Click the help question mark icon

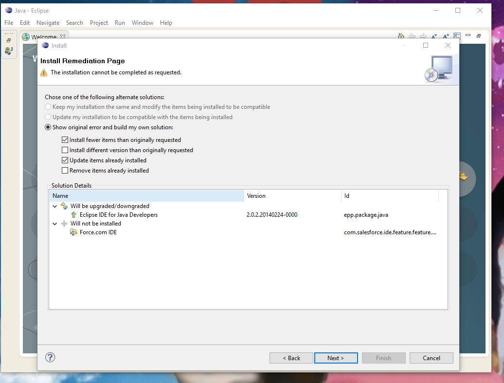point(50,357)
